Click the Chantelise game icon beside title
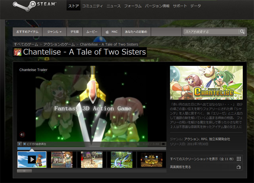The image size is (254, 183). (17, 52)
